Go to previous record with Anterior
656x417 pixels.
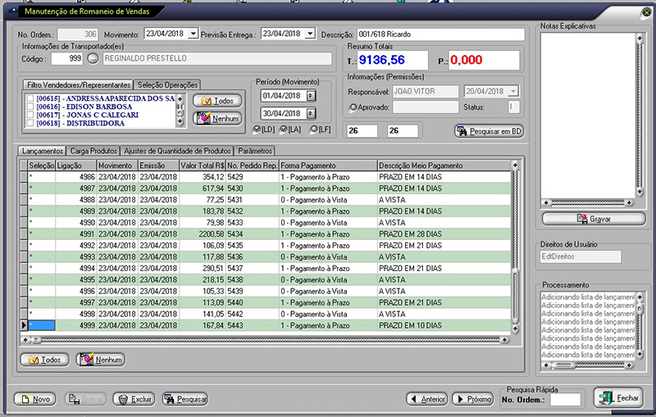pyautogui.click(x=426, y=399)
